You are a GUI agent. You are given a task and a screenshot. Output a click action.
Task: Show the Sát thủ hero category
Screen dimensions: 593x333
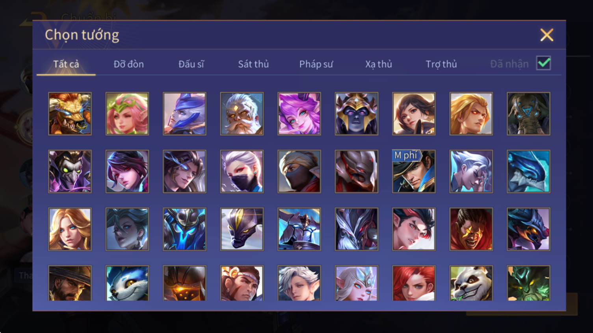[x=253, y=64]
